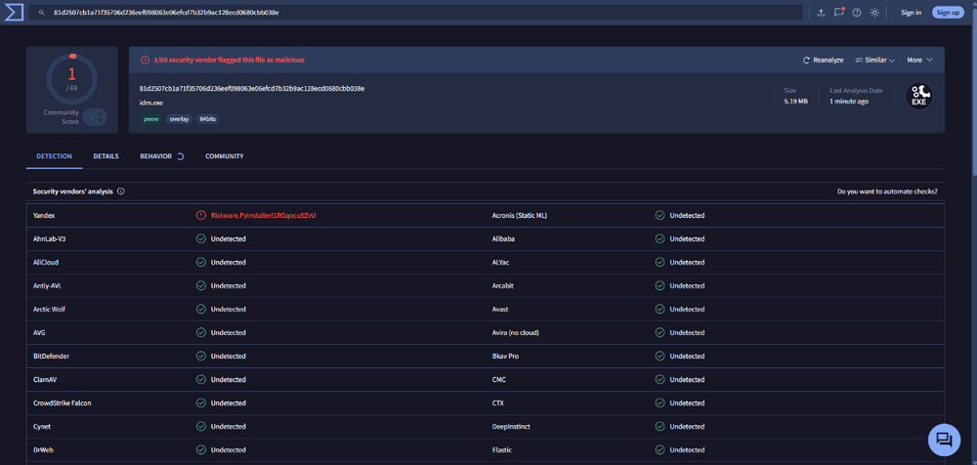Screen dimensions: 977x465
Task: Click the '1 minute ago' analysis date
Action: pos(849,102)
